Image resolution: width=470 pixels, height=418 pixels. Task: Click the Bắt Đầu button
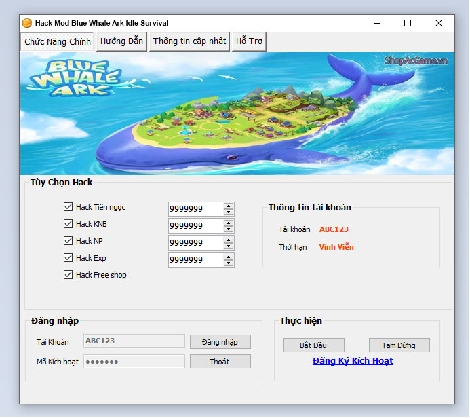click(x=313, y=345)
